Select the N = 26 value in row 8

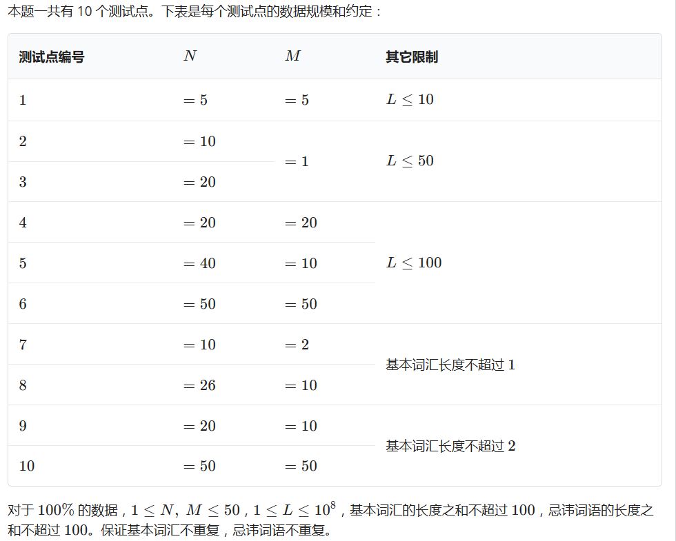[199, 385]
